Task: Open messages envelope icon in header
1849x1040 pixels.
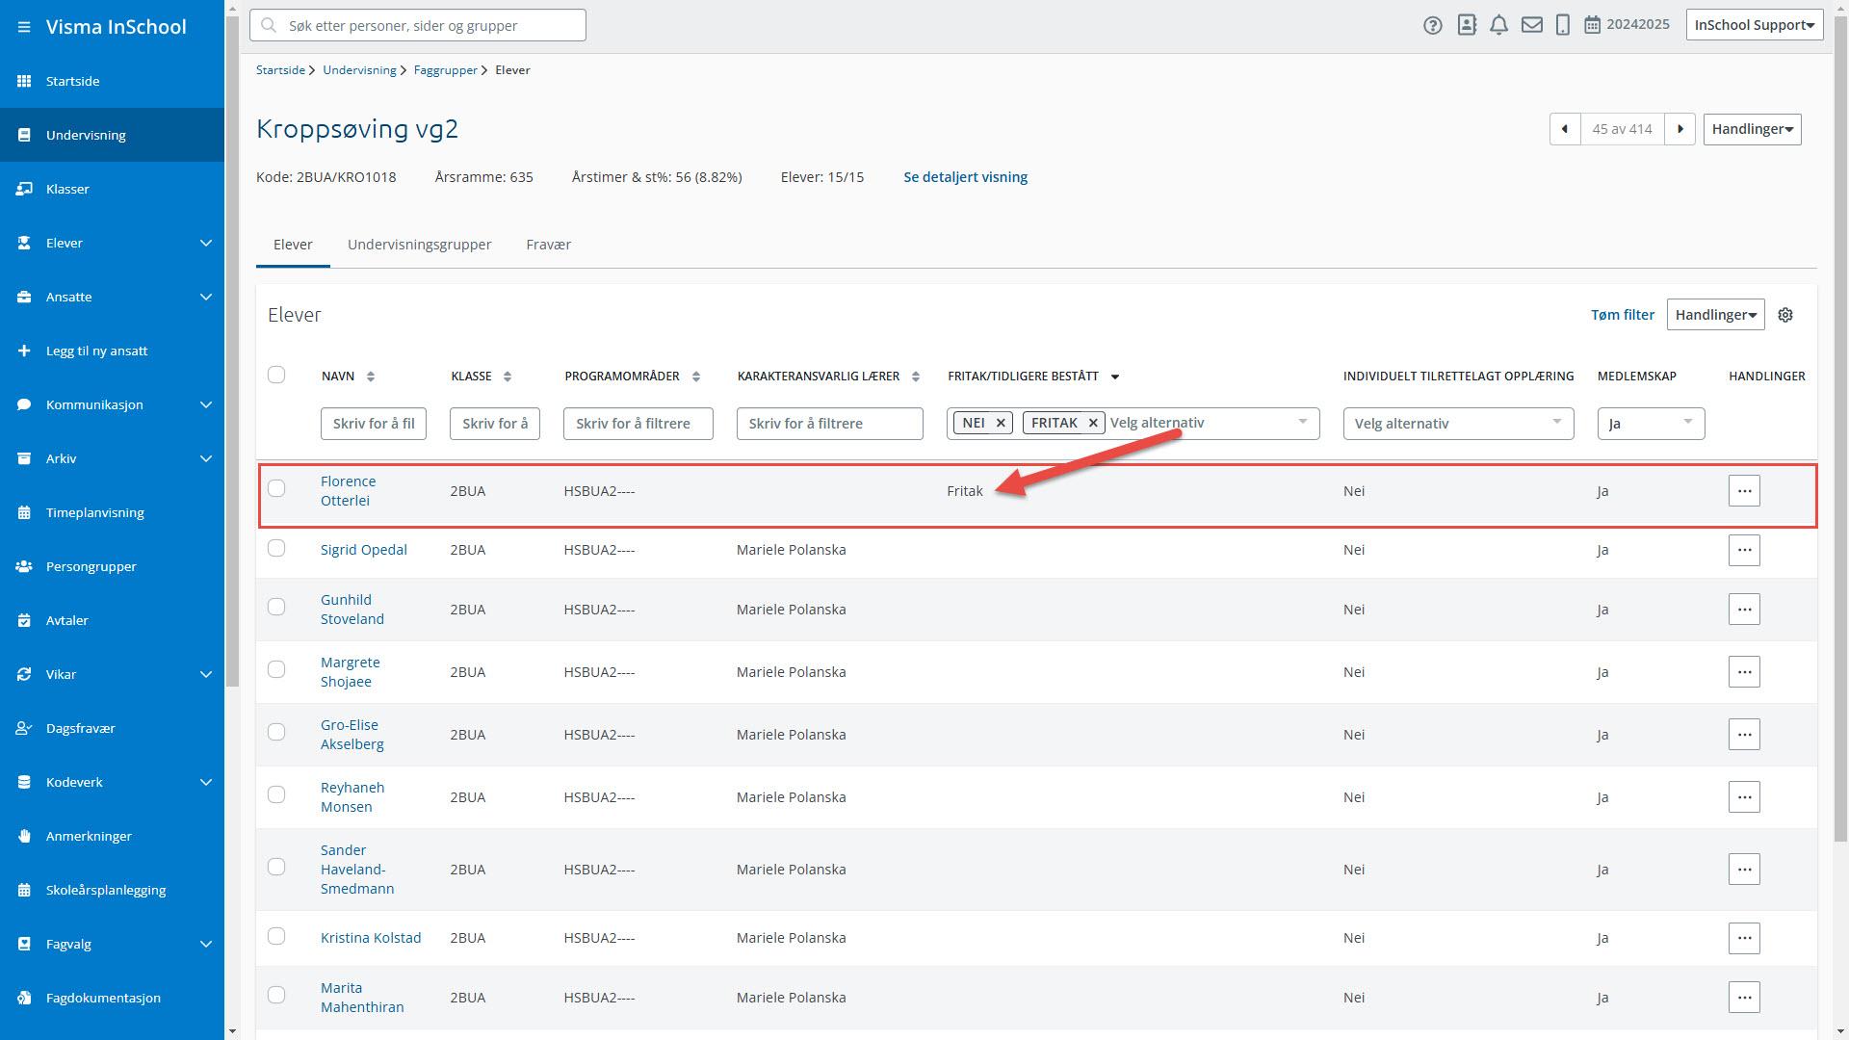Action: pyautogui.click(x=1531, y=26)
